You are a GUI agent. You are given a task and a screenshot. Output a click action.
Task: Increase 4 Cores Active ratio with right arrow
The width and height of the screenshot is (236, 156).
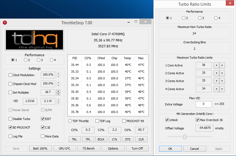click(x=222, y=89)
